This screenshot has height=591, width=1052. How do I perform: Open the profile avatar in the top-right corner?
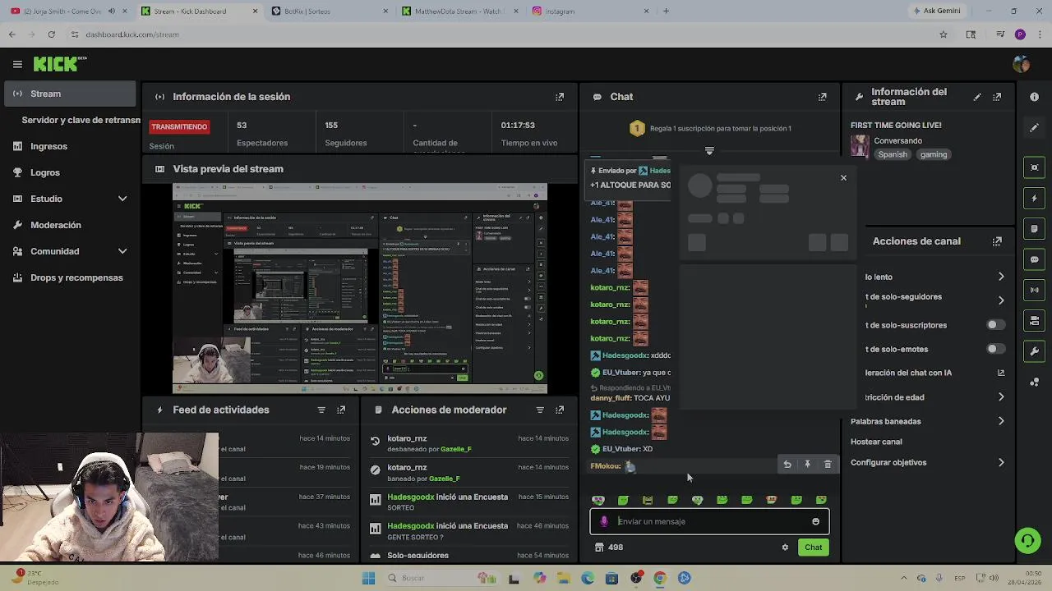1022,64
